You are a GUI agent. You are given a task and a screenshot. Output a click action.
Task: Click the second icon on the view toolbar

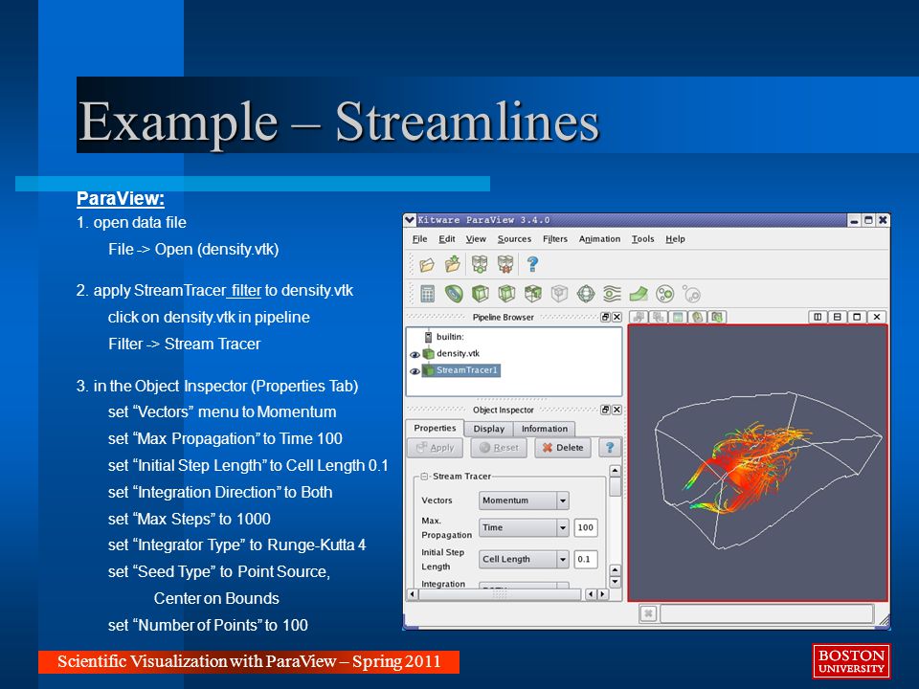pyautogui.click(x=659, y=317)
